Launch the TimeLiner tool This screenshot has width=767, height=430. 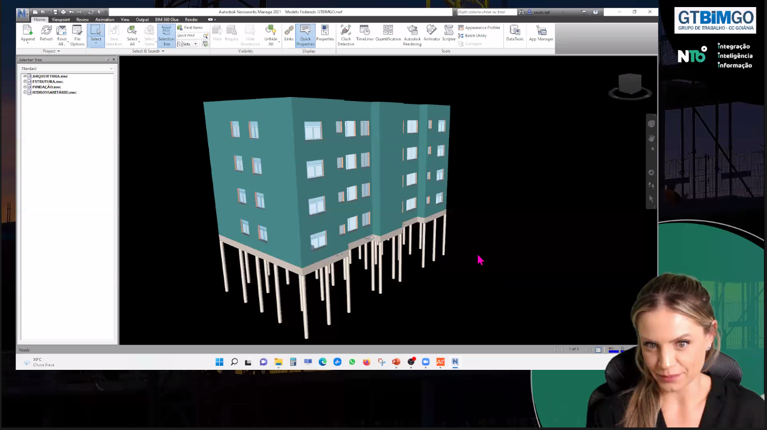365,33
